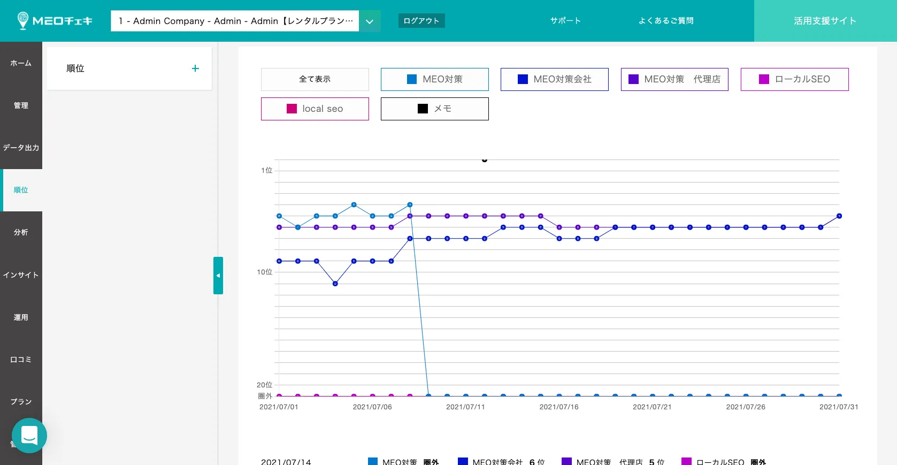Open the 分析 sidebar menu

click(x=21, y=232)
